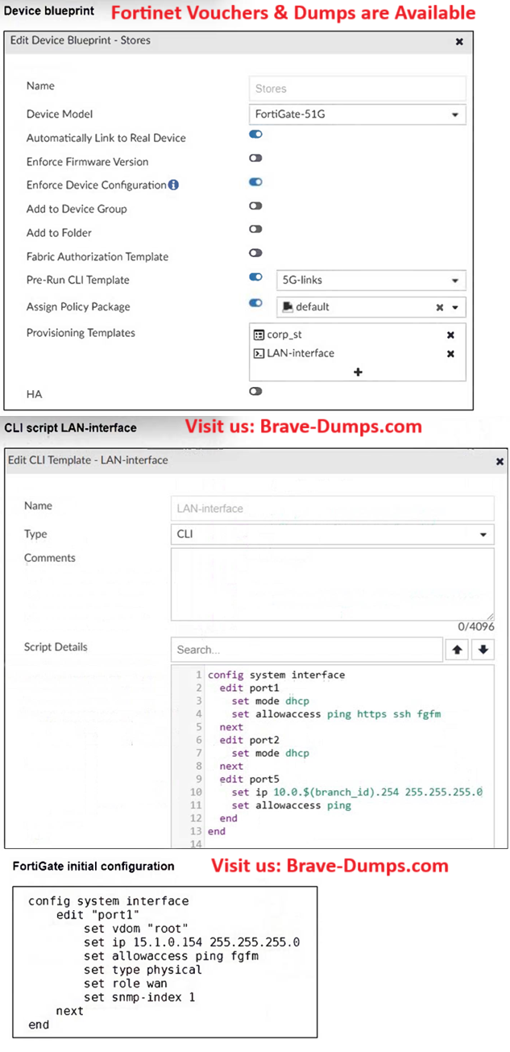Image resolution: width=510 pixels, height=1052 pixels.
Task: Jump to next search result arrow
Action: point(483,650)
